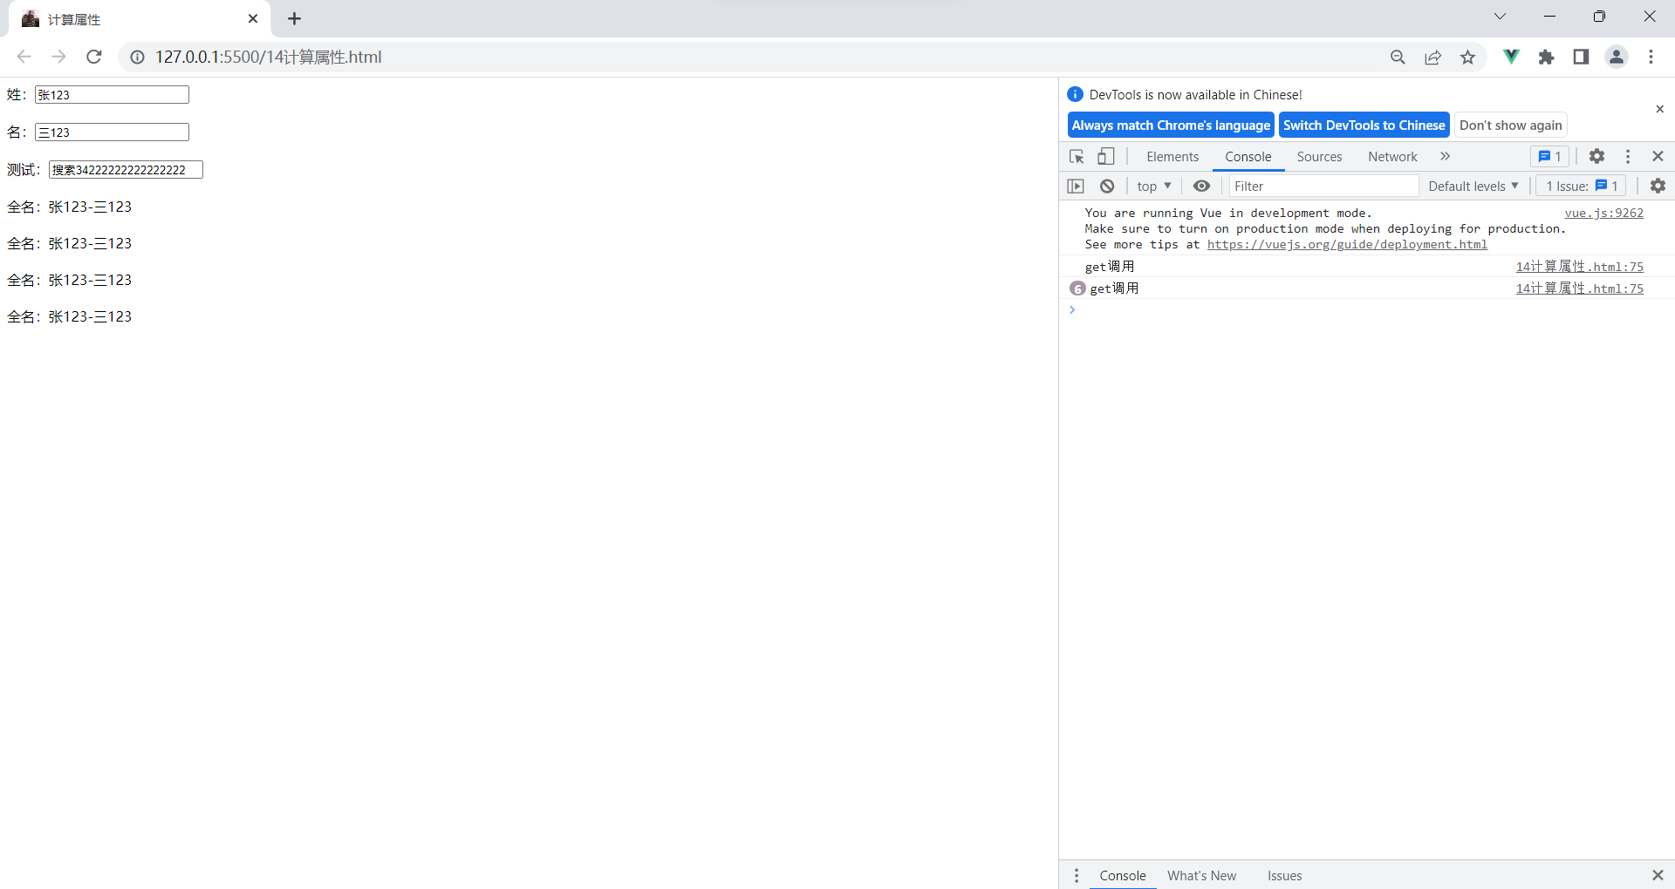Screen dimensions: 1675x889
Task: Switch to the Elements panel
Action: [1172, 157]
